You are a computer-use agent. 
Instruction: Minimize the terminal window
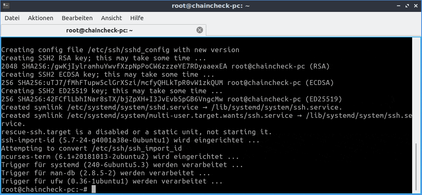[x=400, y=6]
